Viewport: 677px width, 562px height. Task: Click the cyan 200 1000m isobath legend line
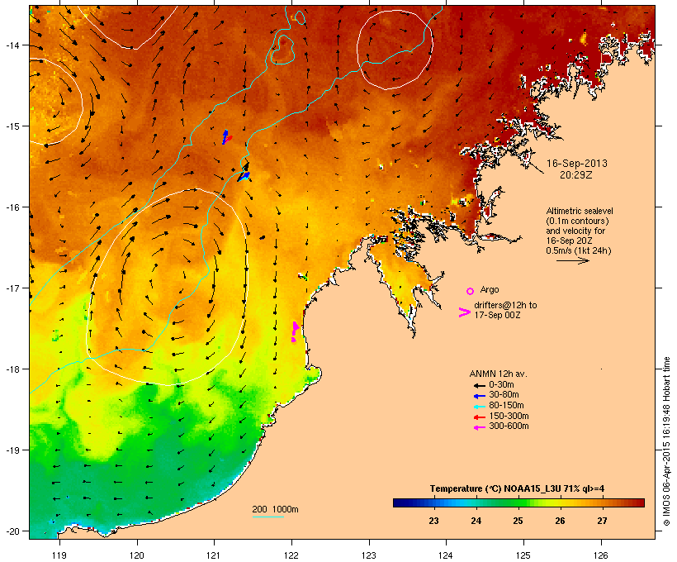tap(268, 517)
